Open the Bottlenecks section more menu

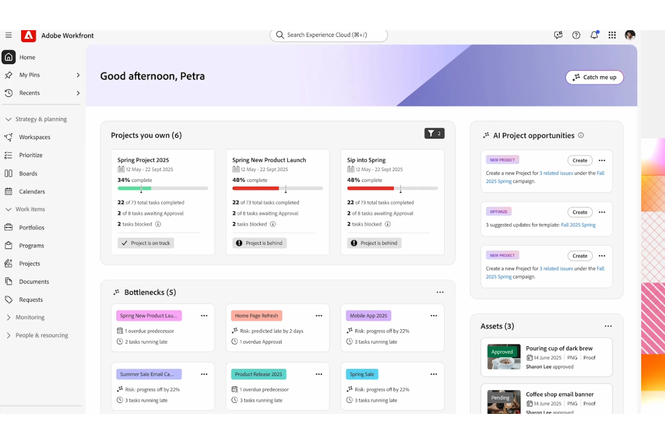[440, 292]
